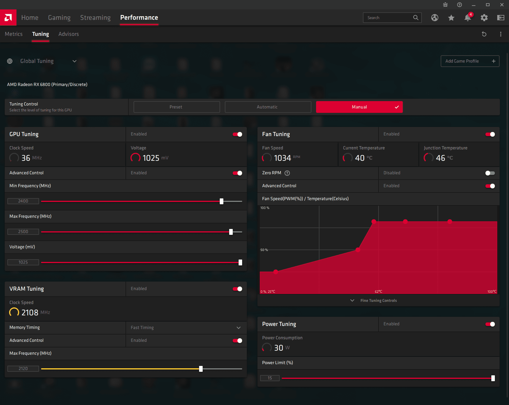Select Manual tuning control
The image size is (509, 405).
click(x=359, y=107)
